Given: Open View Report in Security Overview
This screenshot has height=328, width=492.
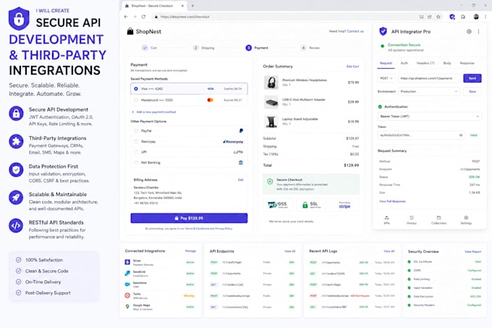Looking at the screenshot, I should click(x=473, y=252).
